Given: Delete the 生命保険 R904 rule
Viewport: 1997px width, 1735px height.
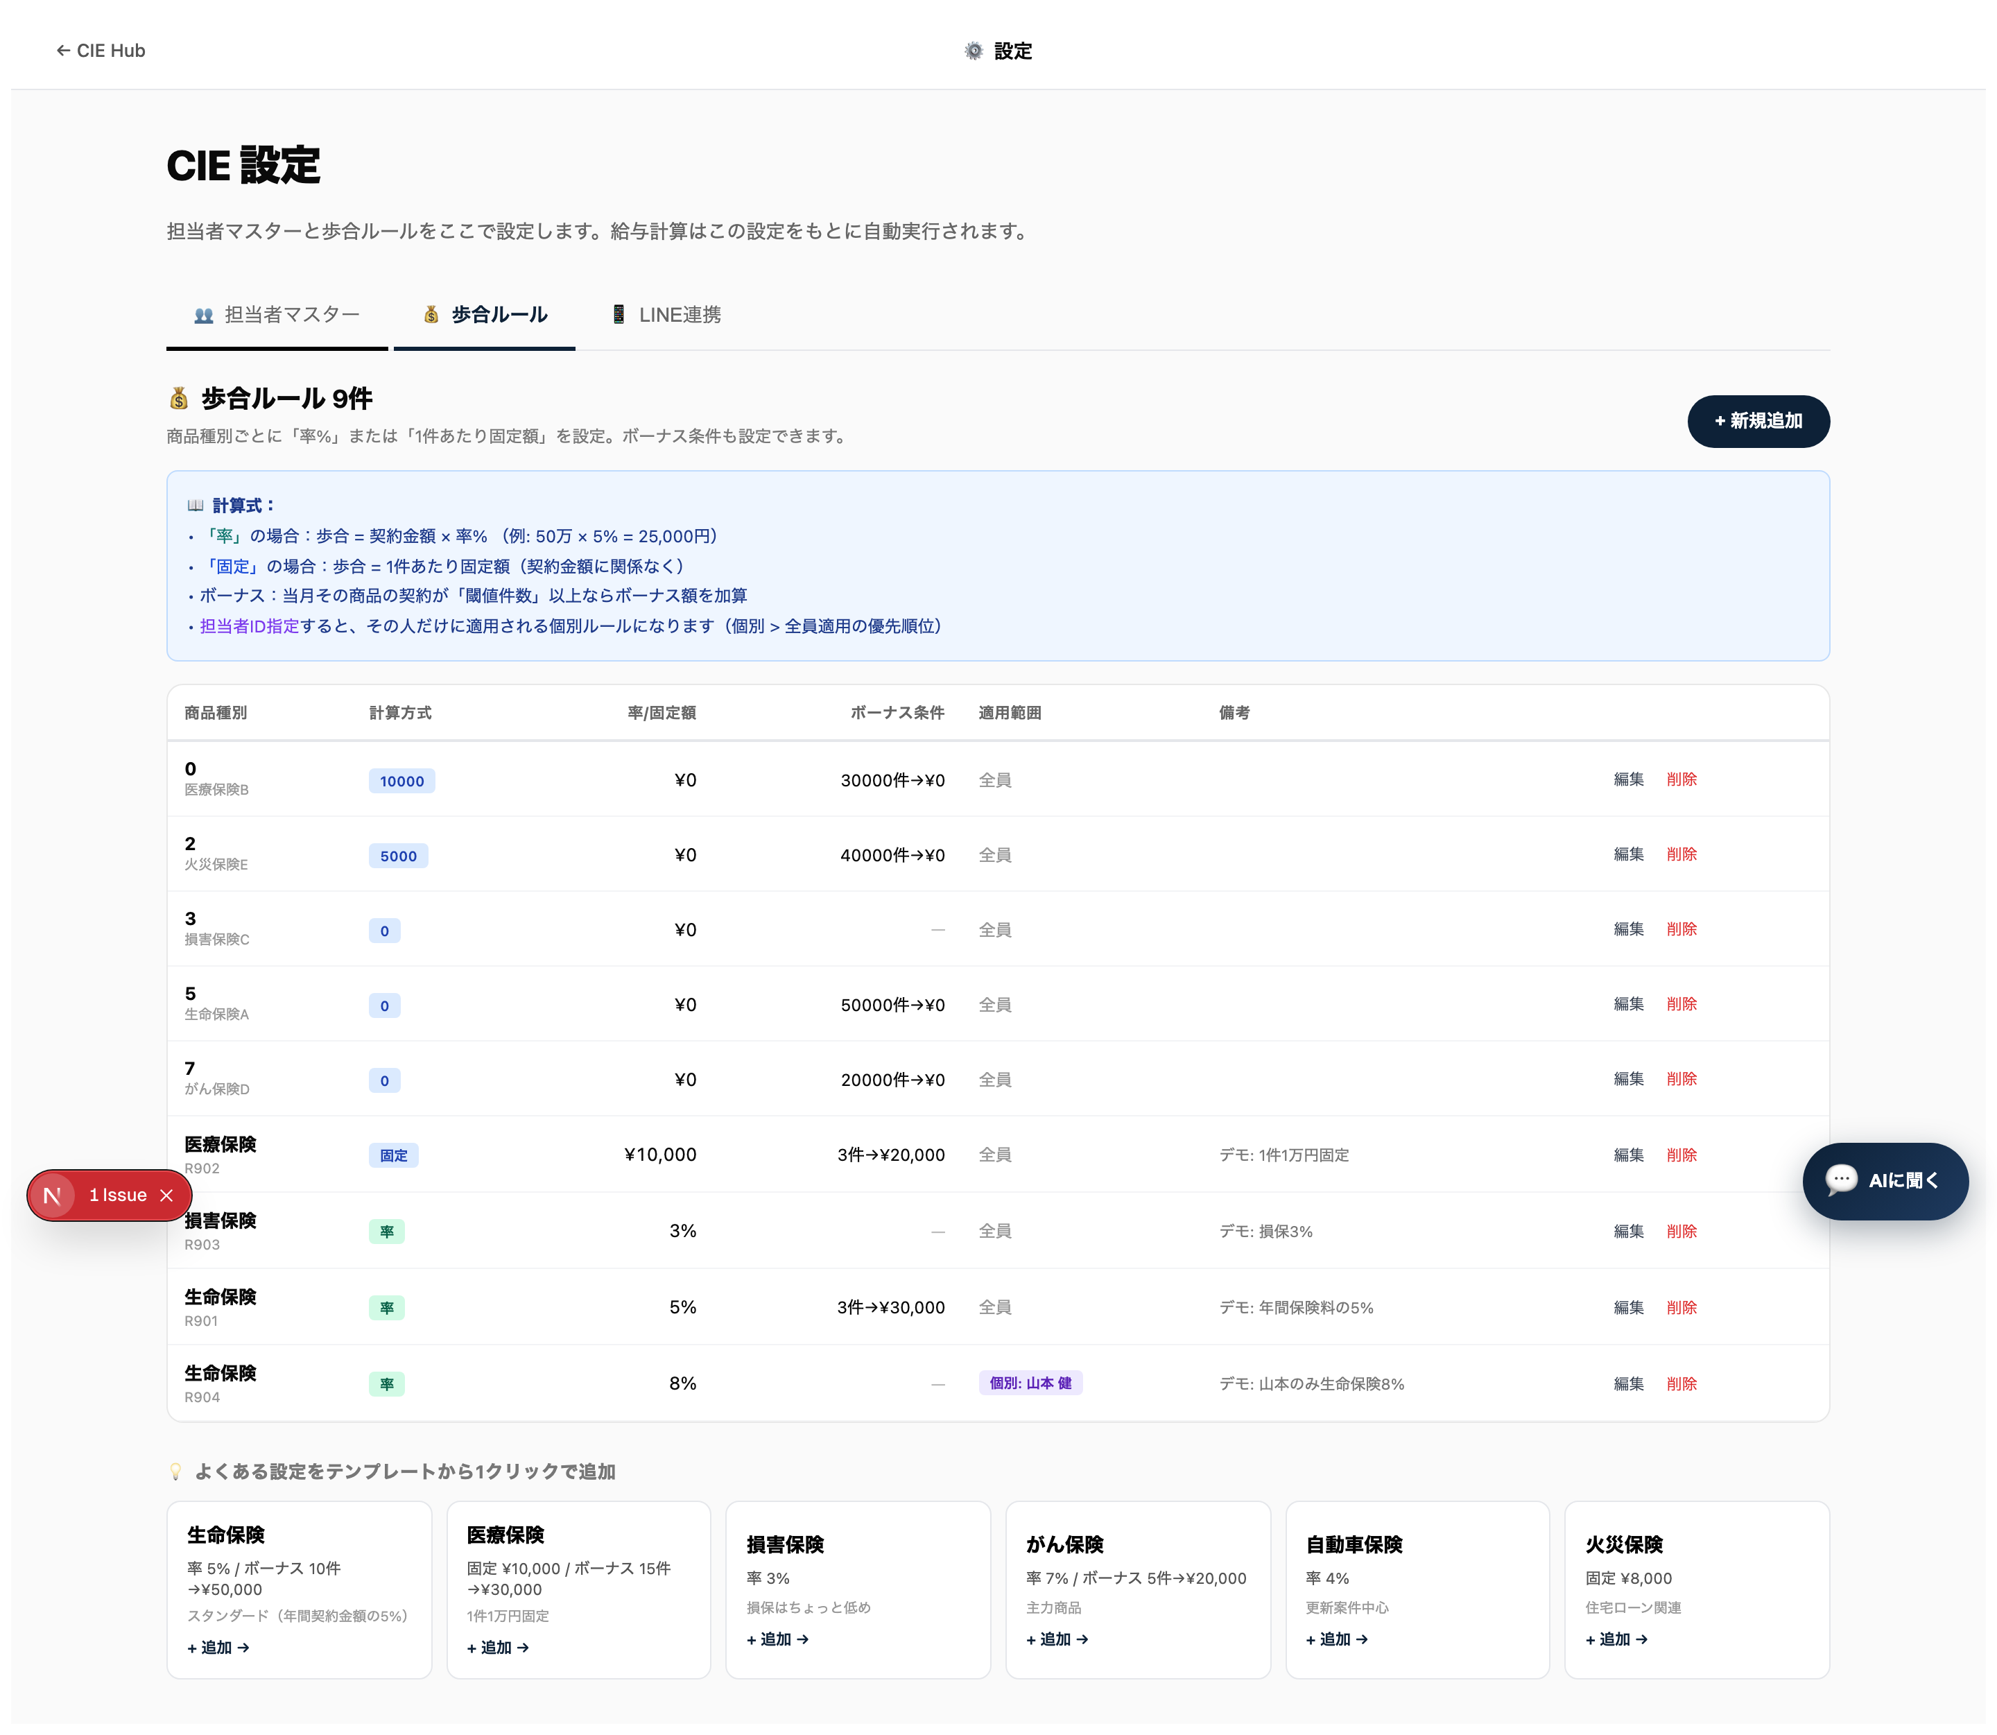Looking at the screenshot, I should pos(1682,1383).
